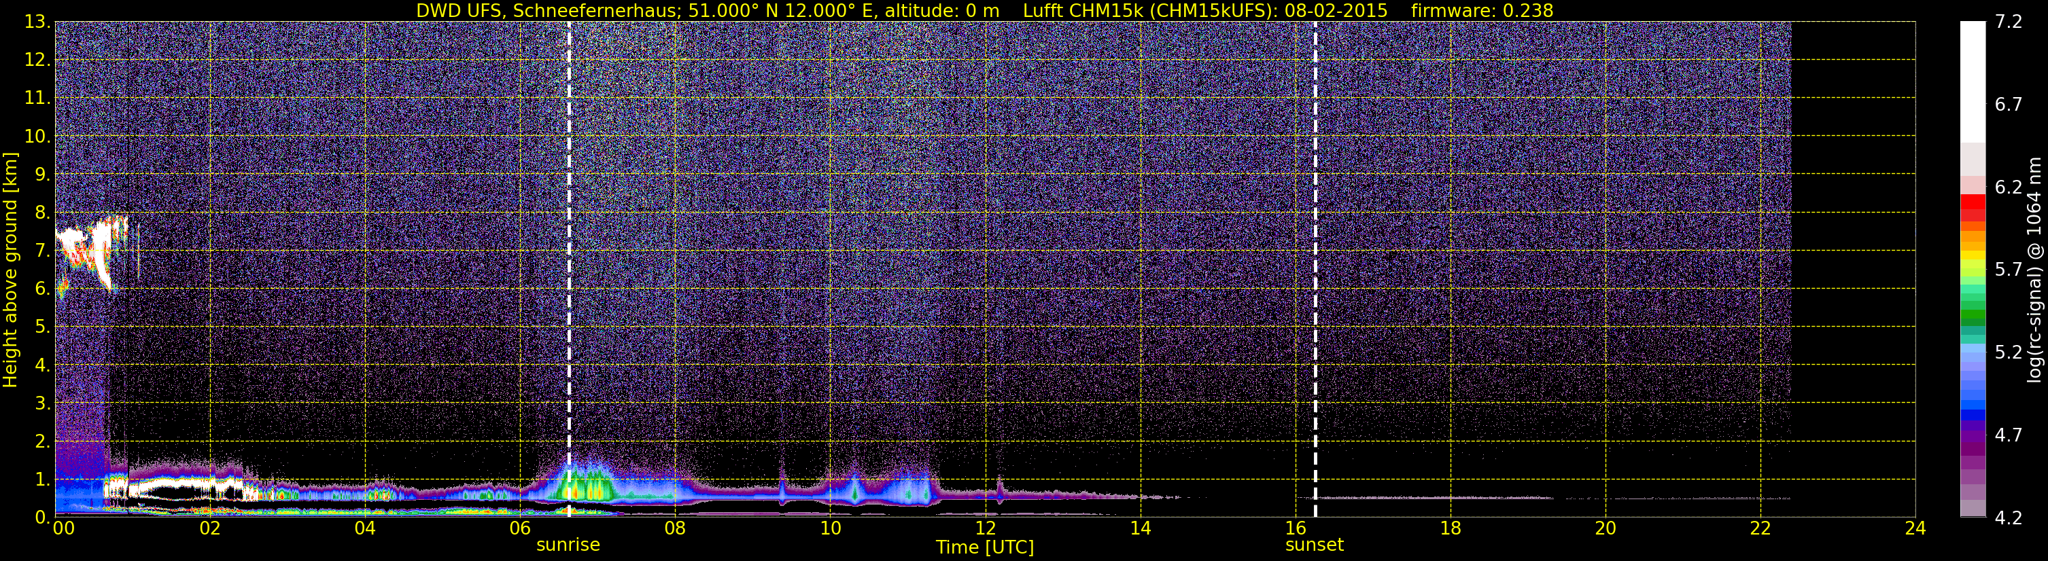Screen dimensions: 2048x561
Task: Click the colorbar tick label 7.2
Action: click(x=2009, y=22)
